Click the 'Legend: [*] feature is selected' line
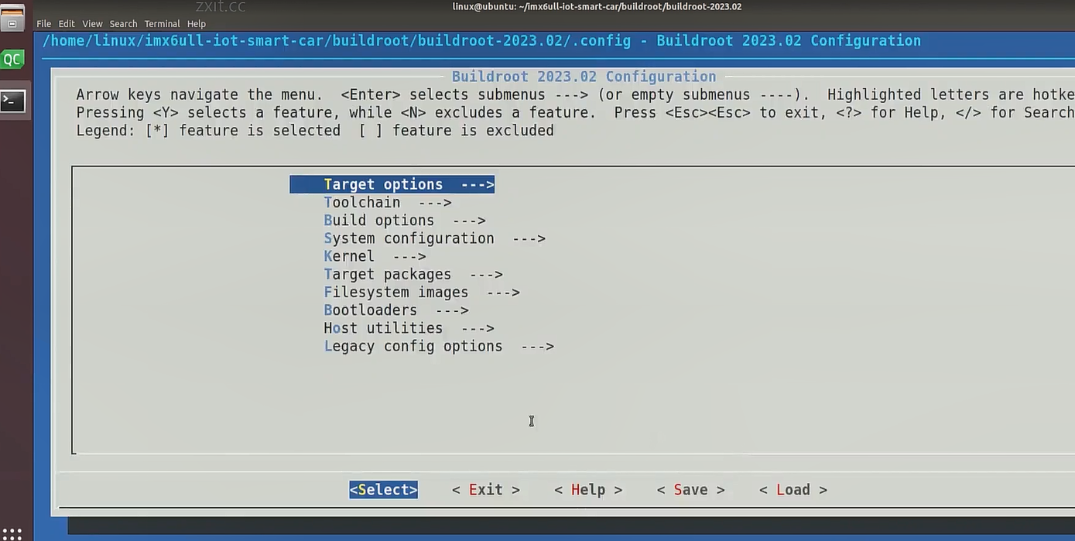This screenshot has height=541, width=1075. pyautogui.click(x=315, y=131)
